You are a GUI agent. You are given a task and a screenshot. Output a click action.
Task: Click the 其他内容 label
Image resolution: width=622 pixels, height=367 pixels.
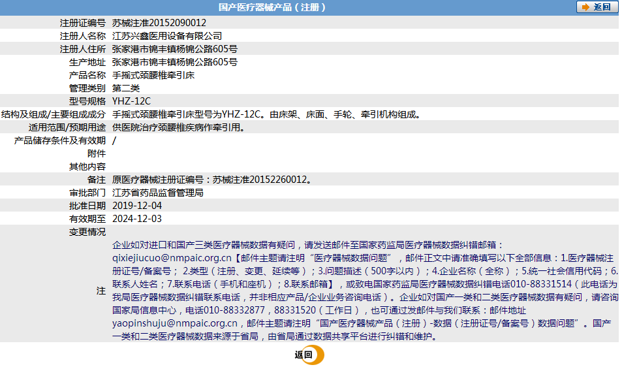point(87,167)
